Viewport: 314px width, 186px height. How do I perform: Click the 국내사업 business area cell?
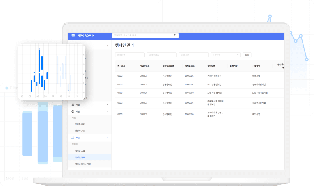256,76
